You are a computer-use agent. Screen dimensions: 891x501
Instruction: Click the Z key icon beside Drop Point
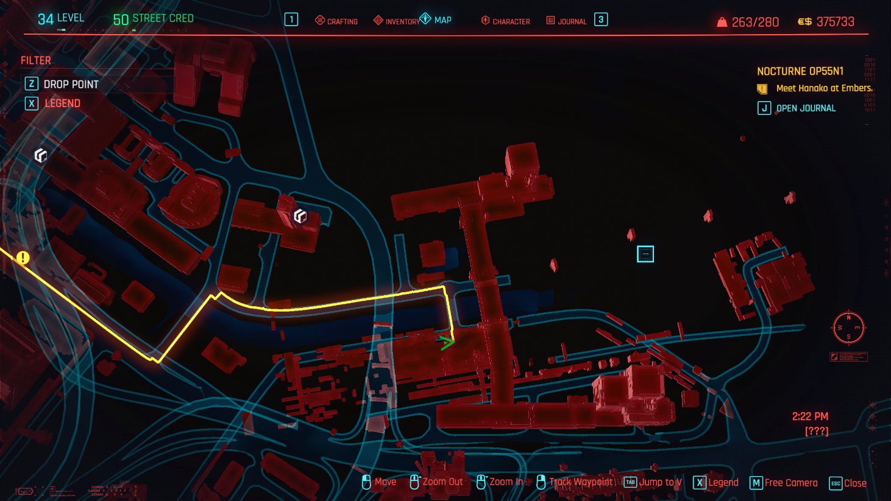31,84
